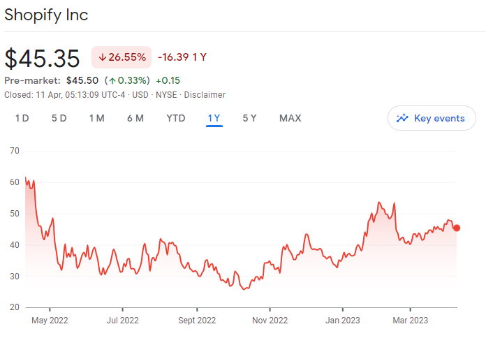This screenshot has height=338, width=486.
Task: Open the Key events button
Action: click(432, 118)
